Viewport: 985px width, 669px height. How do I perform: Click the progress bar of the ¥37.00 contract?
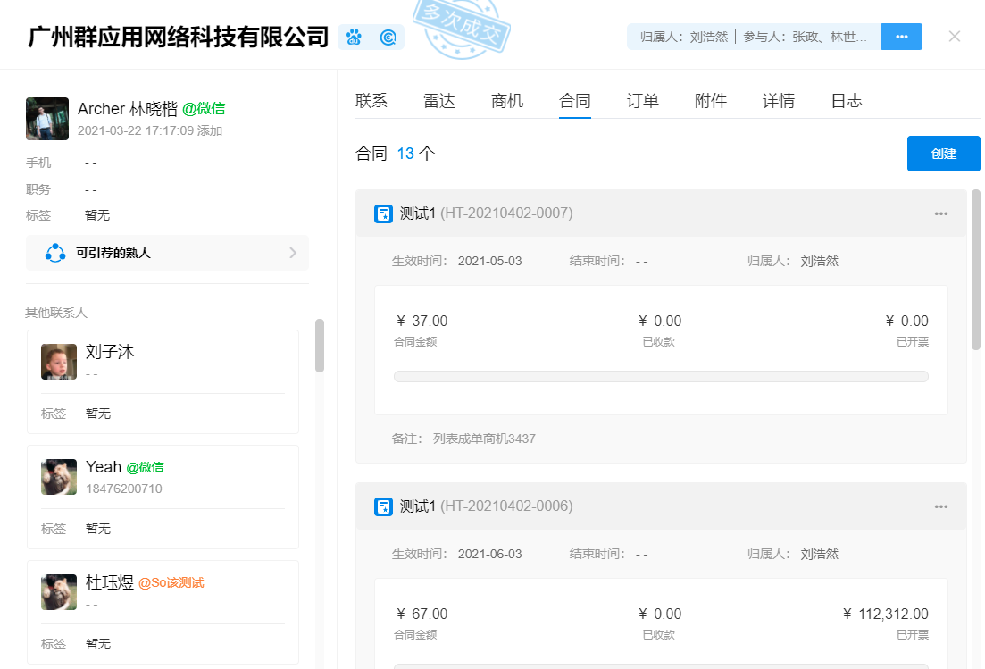661,377
